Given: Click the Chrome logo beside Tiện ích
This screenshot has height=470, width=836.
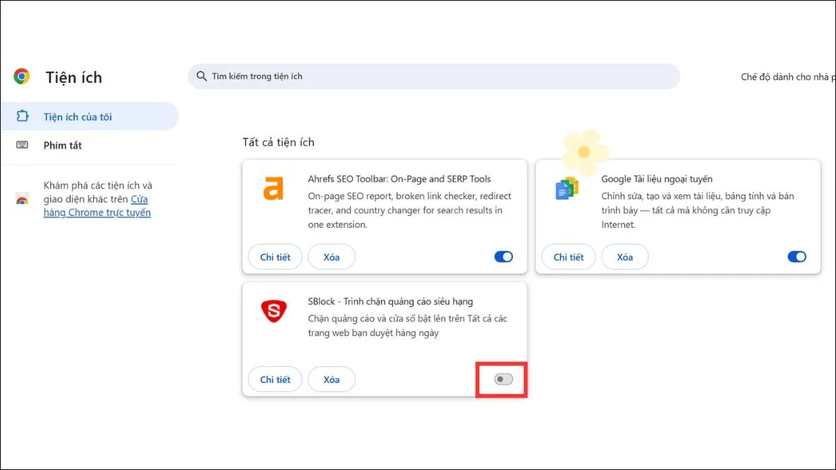Looking at the screenshot, I should click(22, 77).
